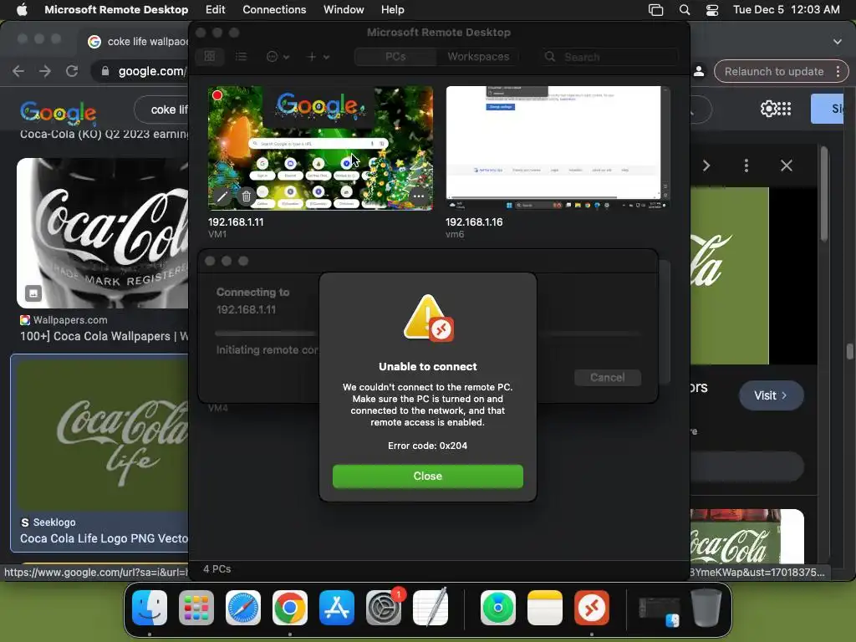Open Wallpapers.com Coca Cola Wallpapers result
This screenshot has width=856, height=642.
coord(104,336)
